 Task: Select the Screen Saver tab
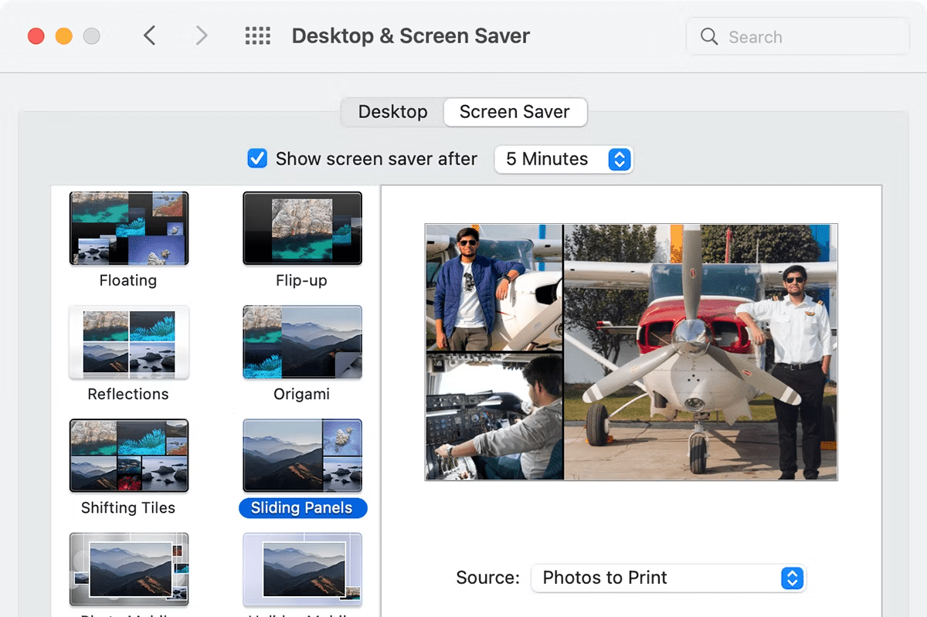(x=514, y=112)
